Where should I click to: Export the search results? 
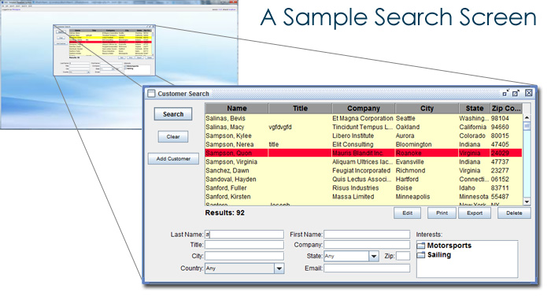tap(475, 213)
